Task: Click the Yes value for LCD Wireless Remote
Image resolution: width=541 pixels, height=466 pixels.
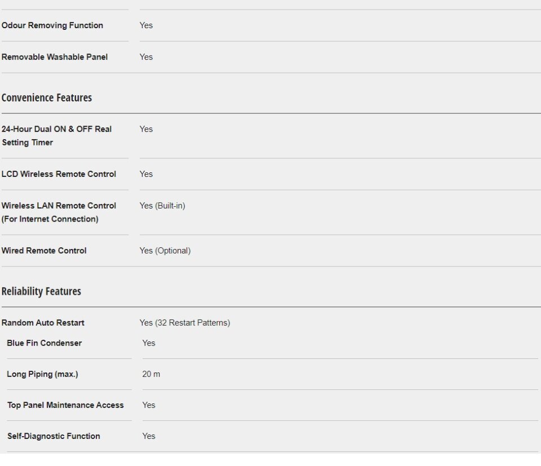Action: (x=146, y=174)
